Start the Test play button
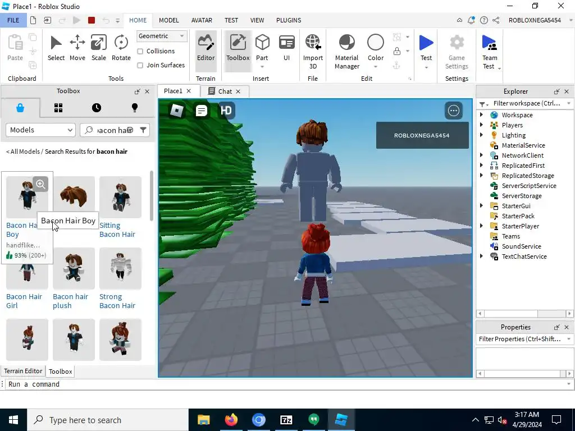 426,43
